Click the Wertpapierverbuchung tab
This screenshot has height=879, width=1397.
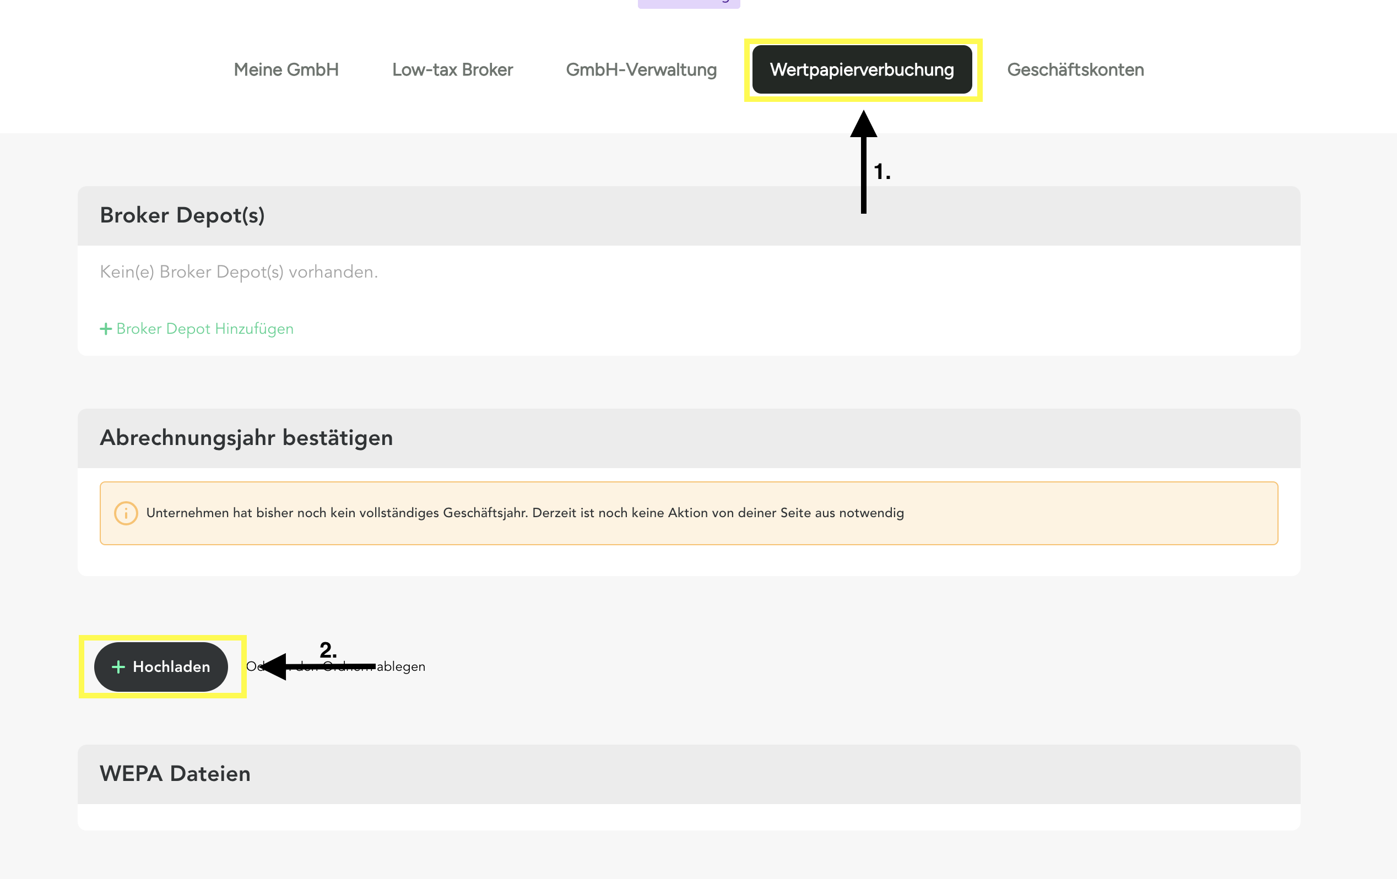pos(862,69)
